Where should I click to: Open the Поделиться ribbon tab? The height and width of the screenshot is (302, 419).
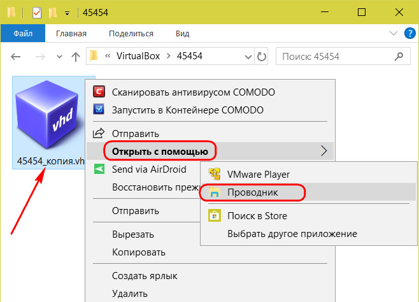pos(131,34)
